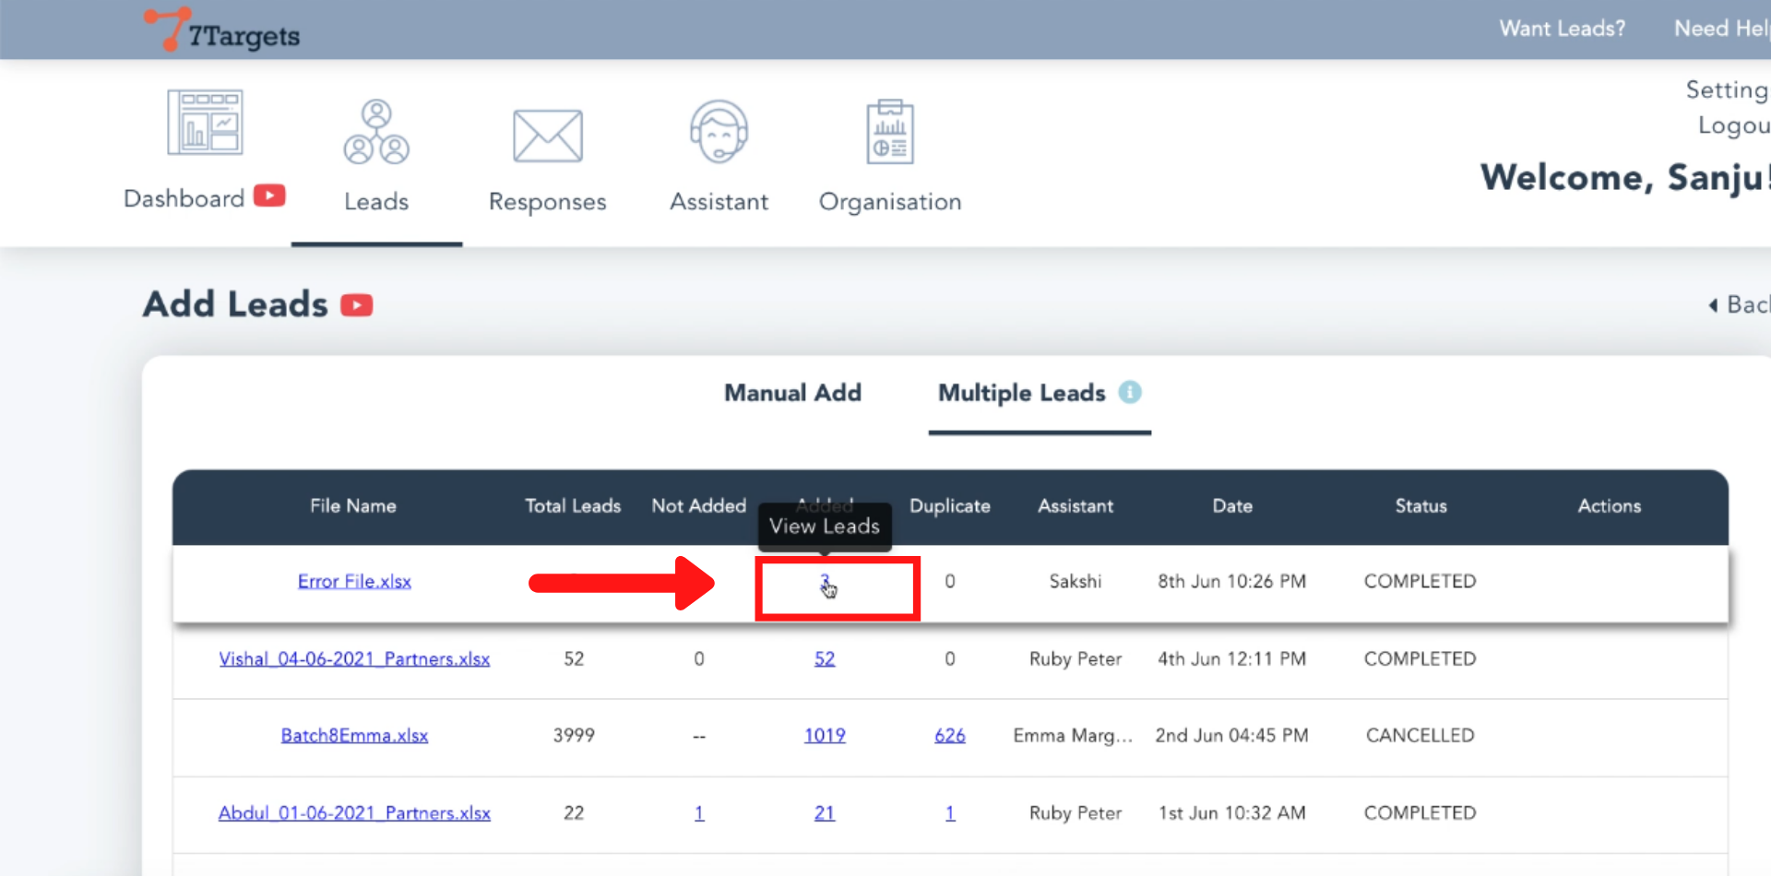Open the Responses envelope icon
The image size is (1771, 876).
click(x=547, y=136)
